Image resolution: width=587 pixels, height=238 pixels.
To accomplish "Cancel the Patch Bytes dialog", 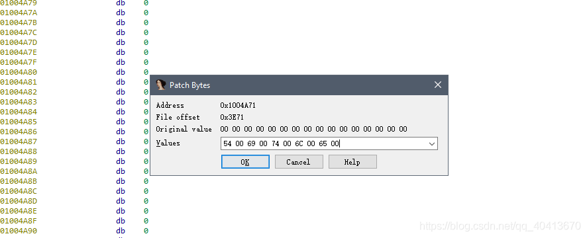I will (299, 162).
